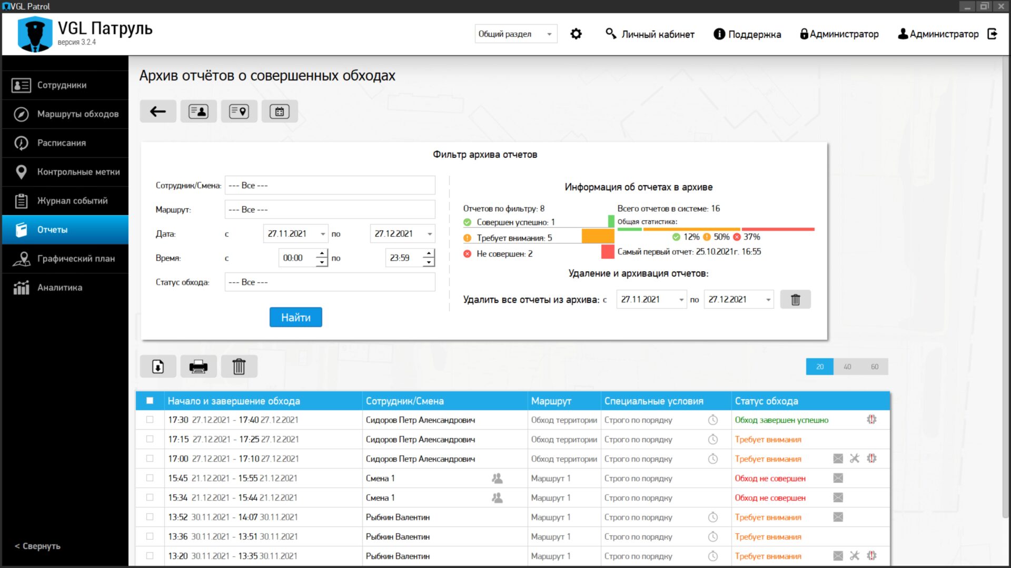The width and height of the screenshot is (1011, 568).
Task: Check the 17:00 27.12.2021 row checkbox
Action: tap(150, 459)
